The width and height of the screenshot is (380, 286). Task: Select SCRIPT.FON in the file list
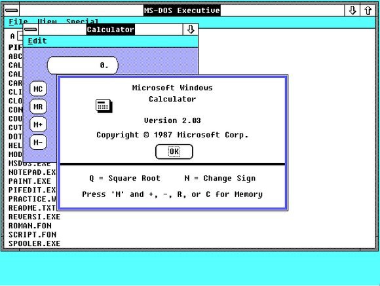coord(32,235)
